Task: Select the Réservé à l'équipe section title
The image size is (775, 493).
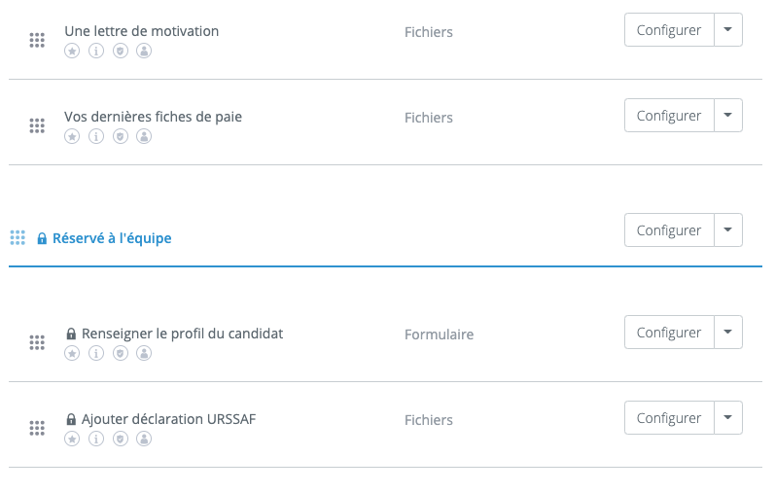Action: (x=112, y=238)
